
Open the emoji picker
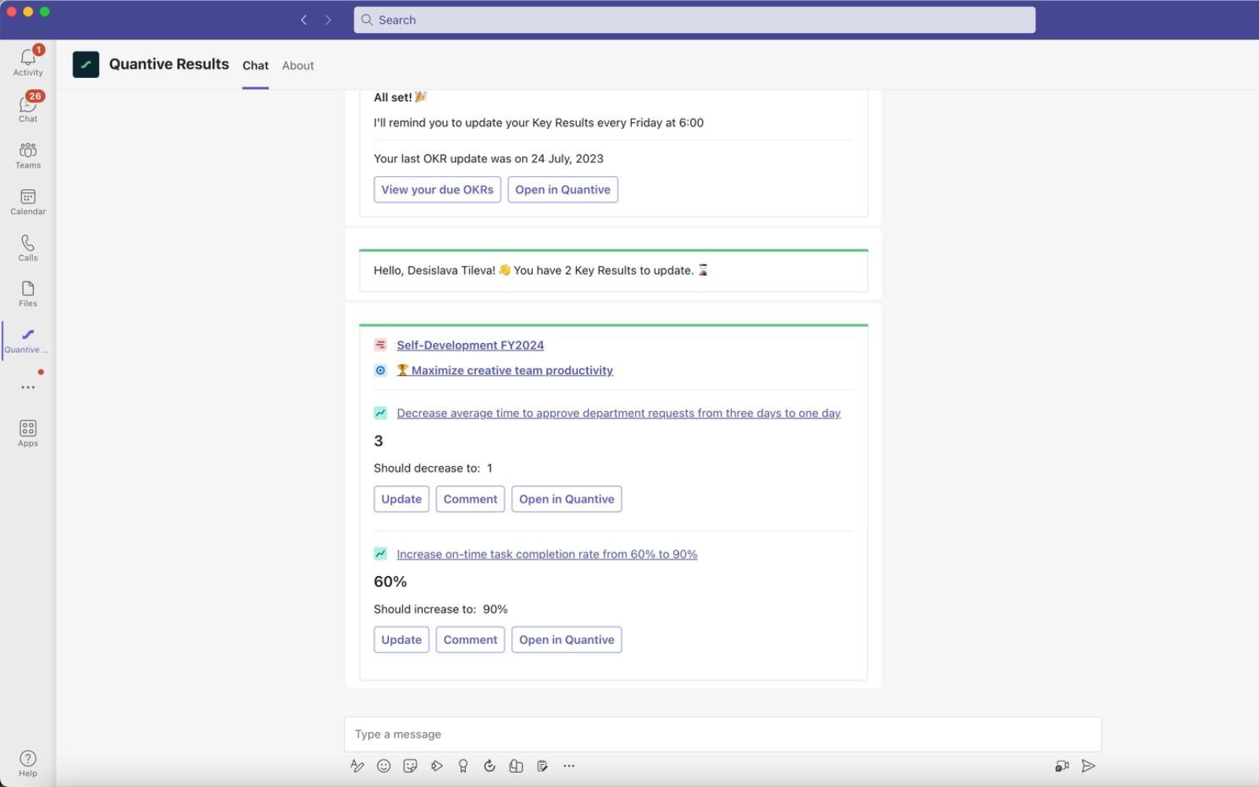384,766
